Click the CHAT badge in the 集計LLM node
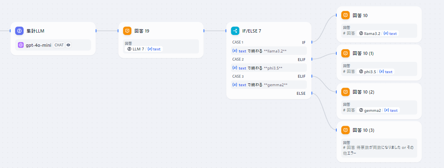444x168 pixels. pos(59,45)
